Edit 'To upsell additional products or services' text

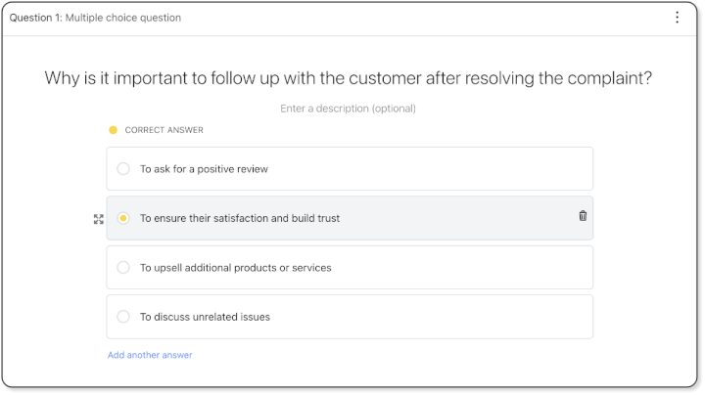235,267
